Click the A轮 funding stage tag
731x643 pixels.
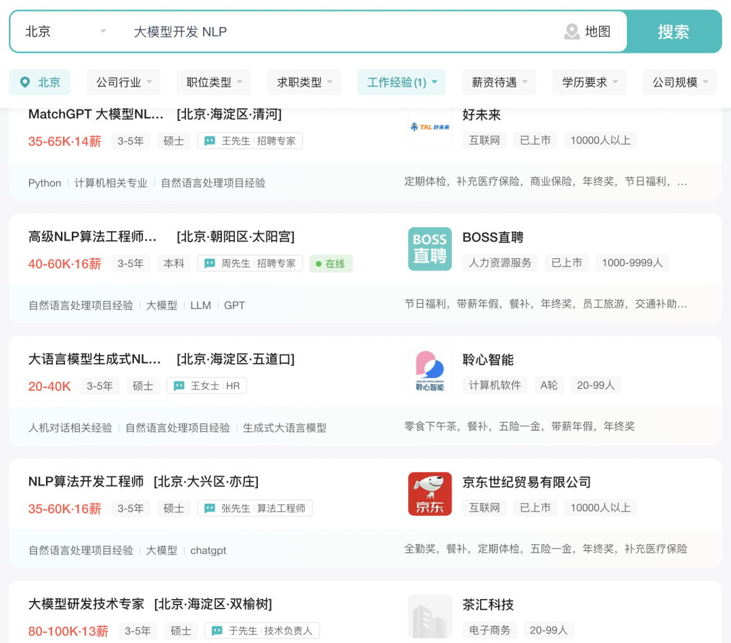tap(549, 385)
